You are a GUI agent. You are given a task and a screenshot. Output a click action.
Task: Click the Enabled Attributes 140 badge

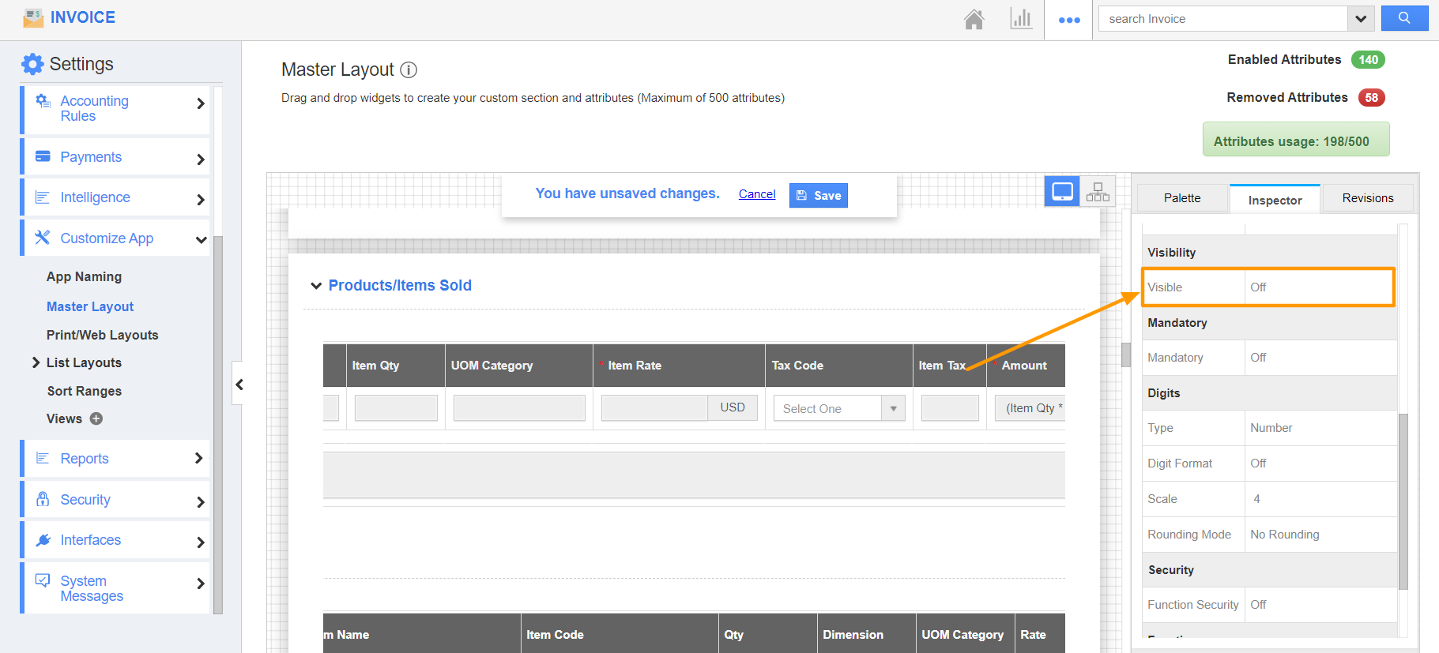point(1368,60)
